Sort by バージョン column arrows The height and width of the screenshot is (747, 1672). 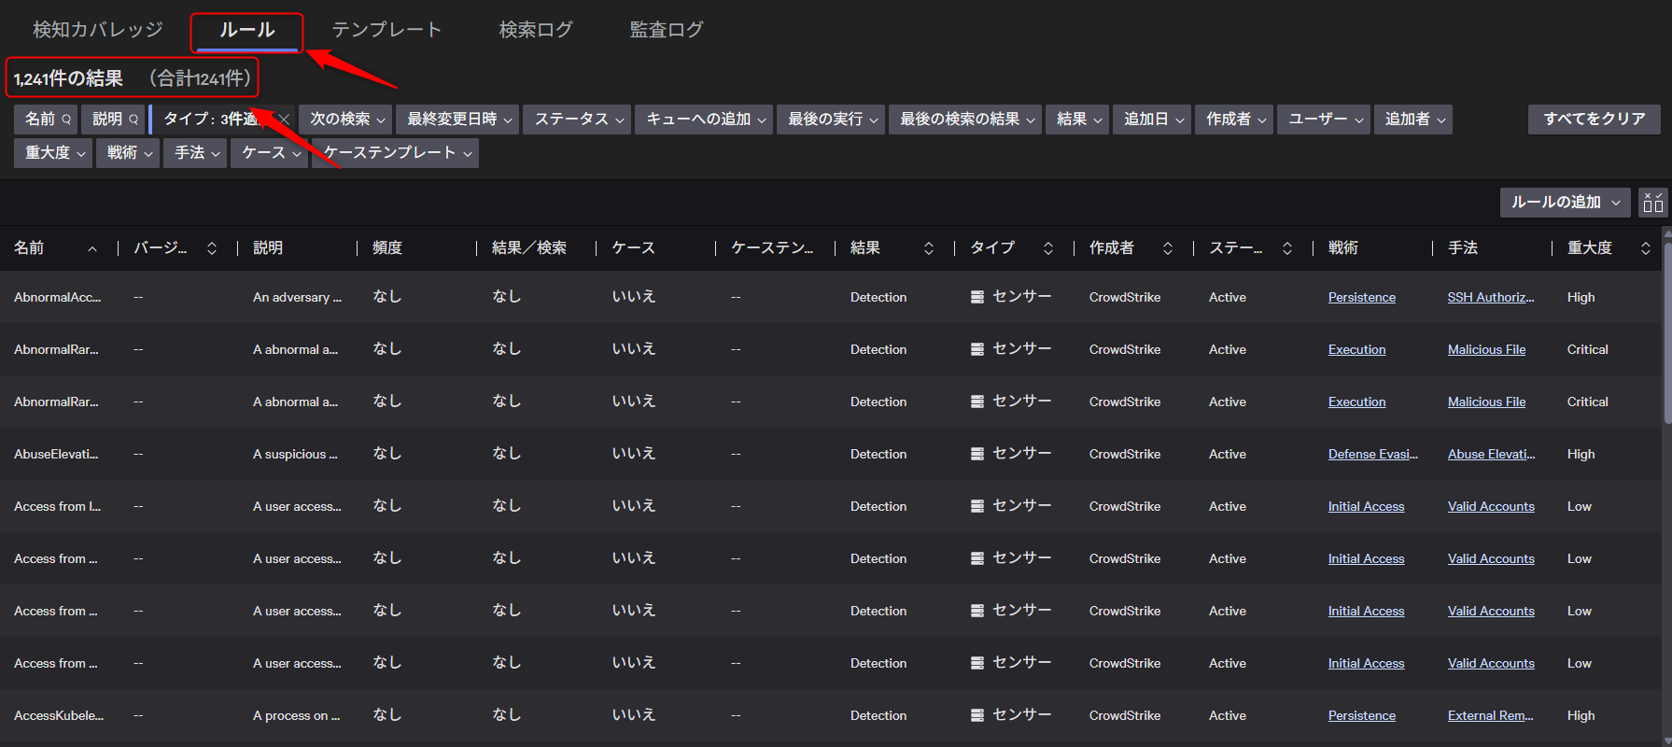(212, 248)
